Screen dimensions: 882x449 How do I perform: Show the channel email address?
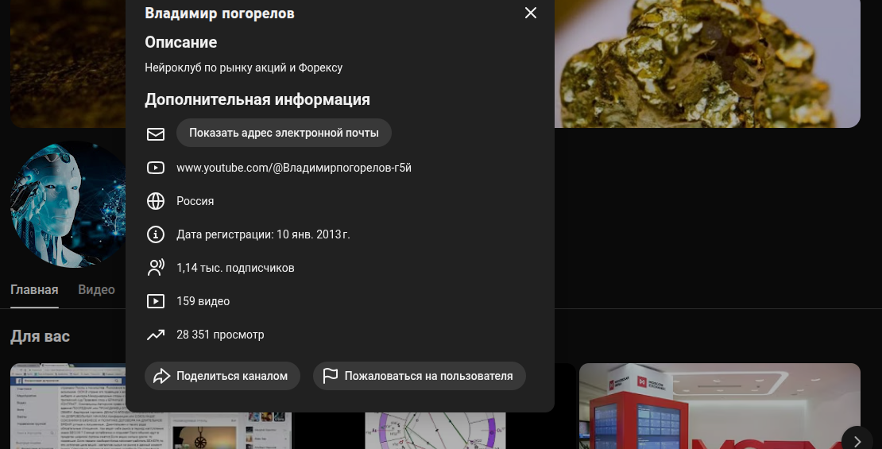click(x=284, y=133)
